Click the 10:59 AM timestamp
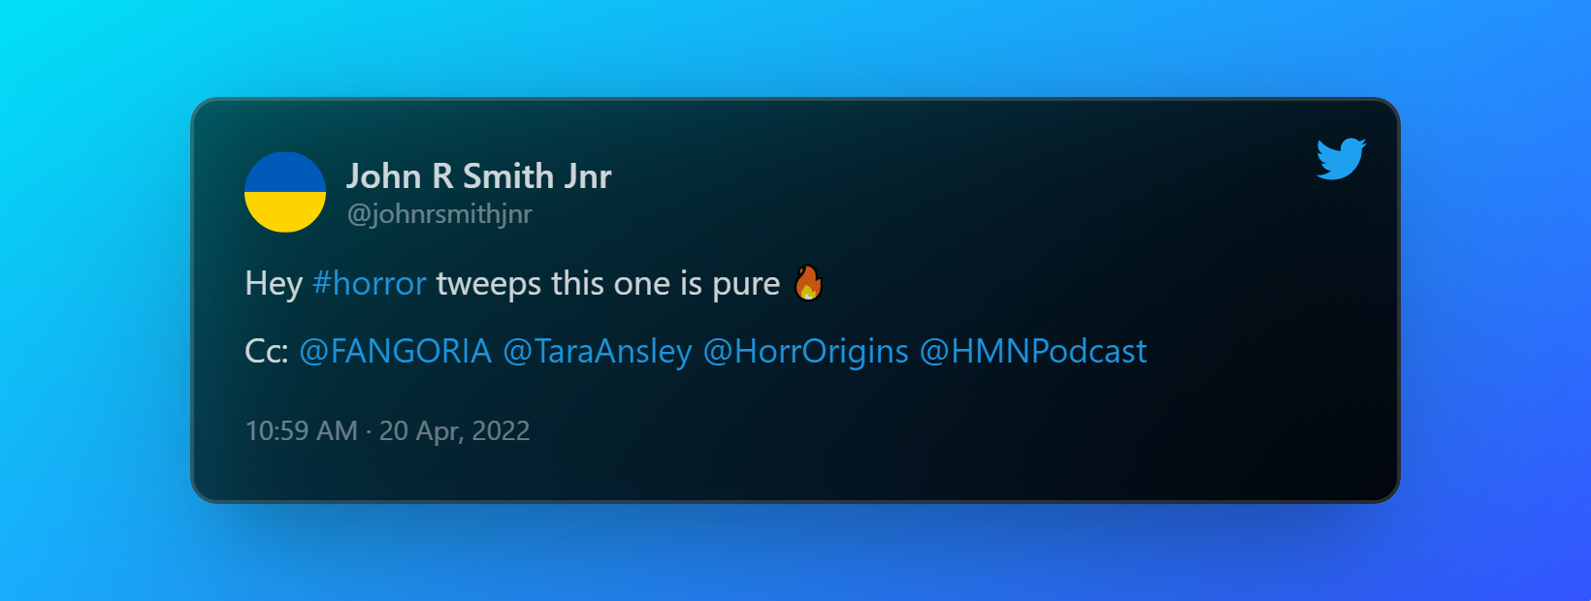This screenshot has height=601, width=1591. tap(302, 430)
